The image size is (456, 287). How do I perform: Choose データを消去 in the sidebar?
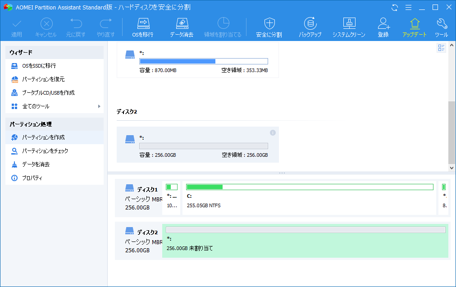tap(55, 164)
